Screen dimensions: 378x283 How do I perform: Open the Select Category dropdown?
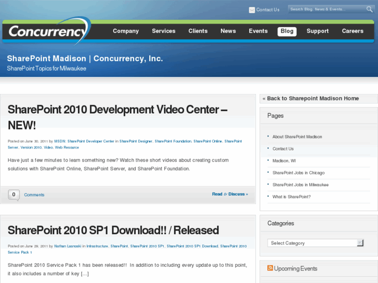coord(315,243)
